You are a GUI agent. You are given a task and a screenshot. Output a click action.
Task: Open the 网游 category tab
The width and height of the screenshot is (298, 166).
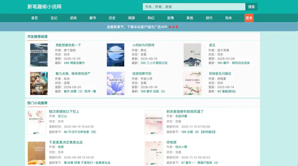coord(131,18)
